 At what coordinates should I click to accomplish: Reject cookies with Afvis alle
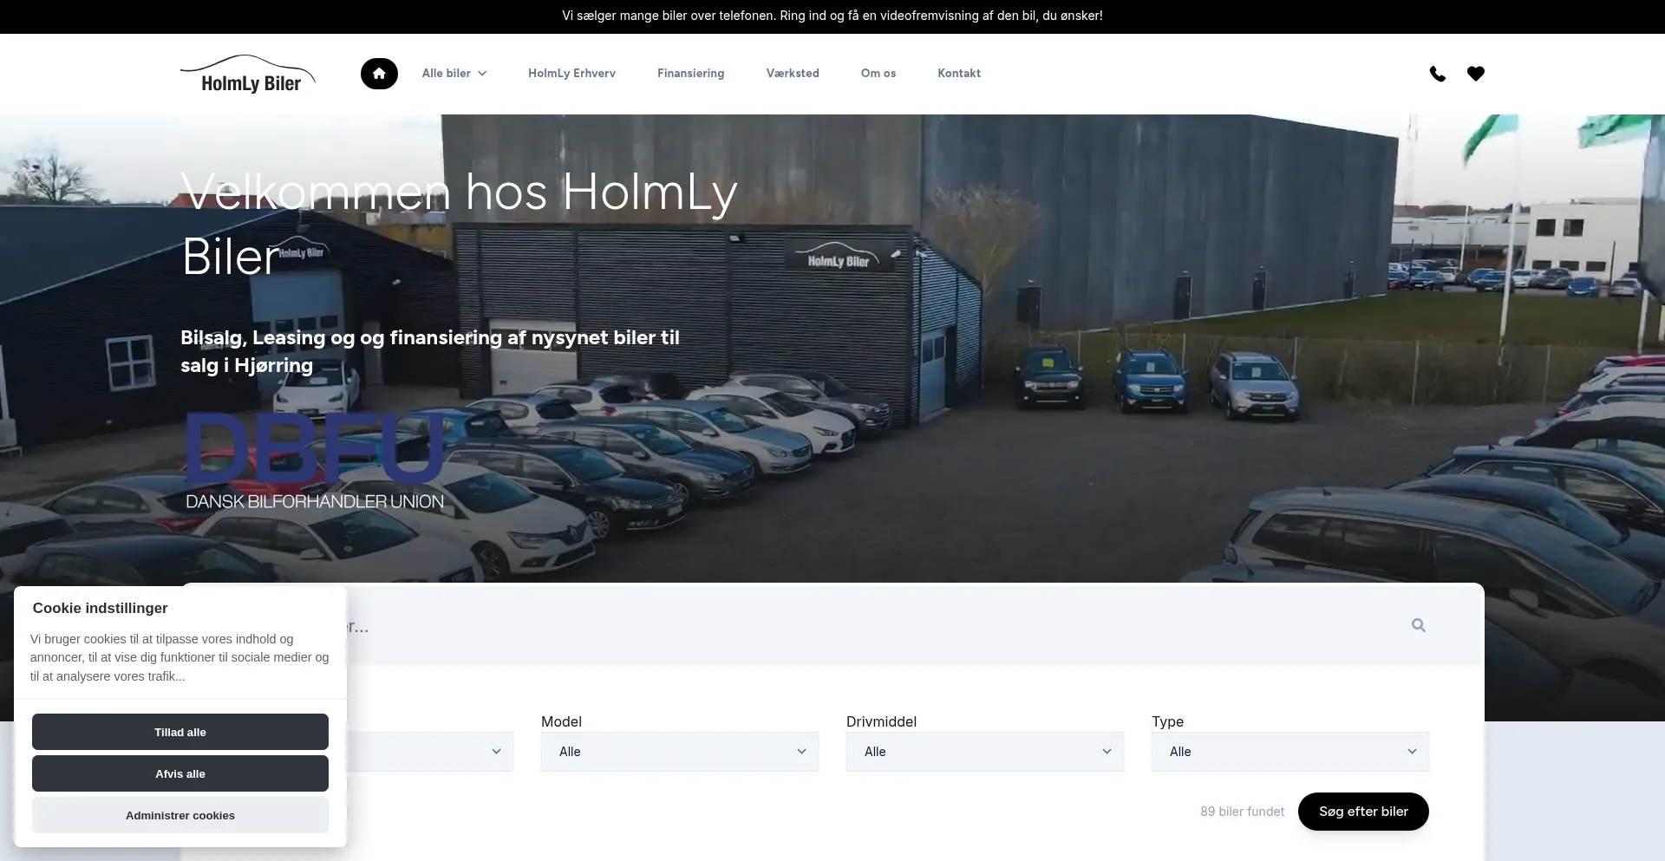point(180,773)
